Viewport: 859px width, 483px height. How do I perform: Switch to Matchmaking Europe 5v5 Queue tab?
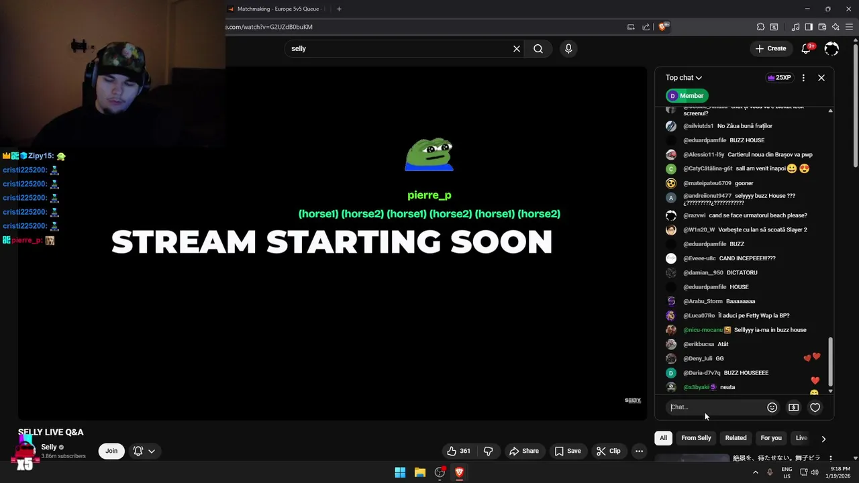[276, 9]
